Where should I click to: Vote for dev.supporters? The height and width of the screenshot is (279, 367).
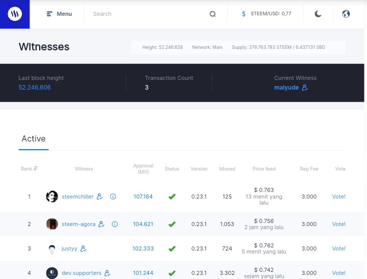click(x=338, y=273)
